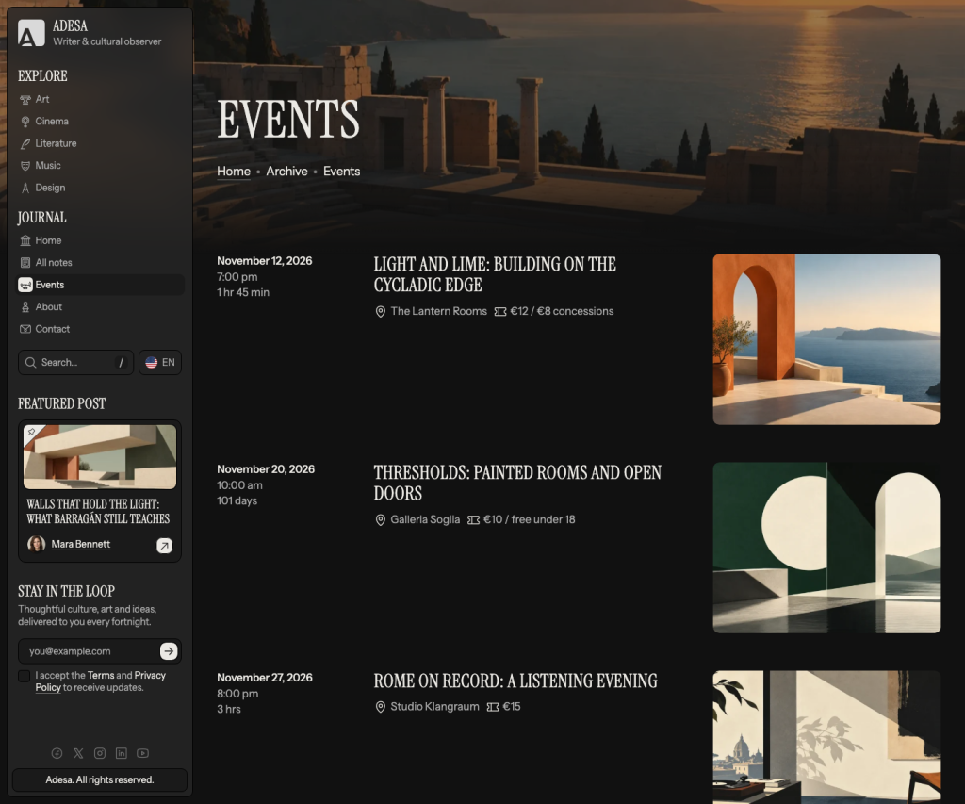Open the Thresholds: Painted Rooms event title
The width and height of the screenshot is (965, 804).
click(x=517, y=483)
